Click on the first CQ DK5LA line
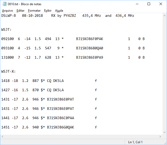Viewport: 167px width, 145px height. (x=49, y=81)
